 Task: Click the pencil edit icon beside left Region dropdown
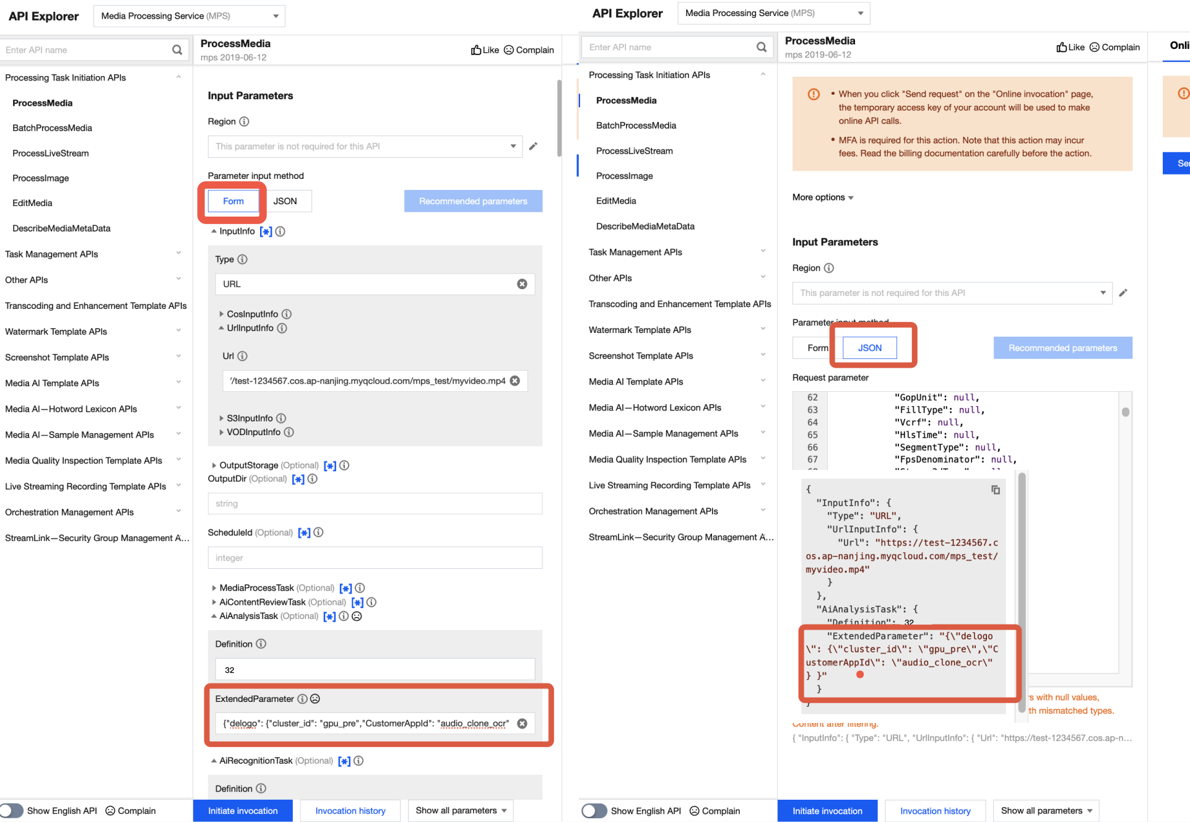tap(533, 146)
